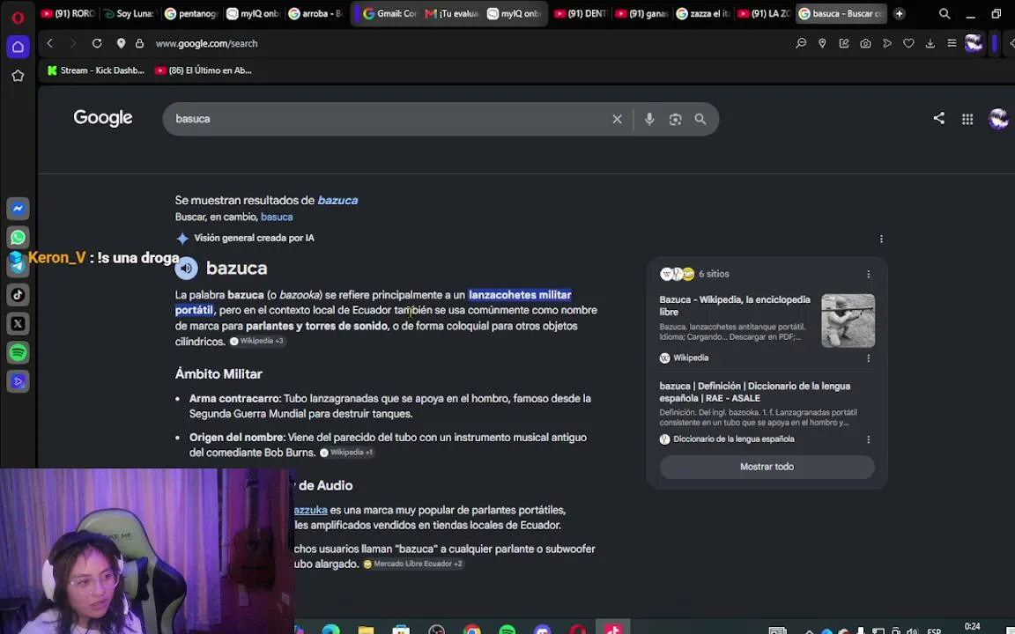The width and height of the screenshot is (1015, 634).
Task: Open options for the Wikipedia source
Action: click(868, 358)
